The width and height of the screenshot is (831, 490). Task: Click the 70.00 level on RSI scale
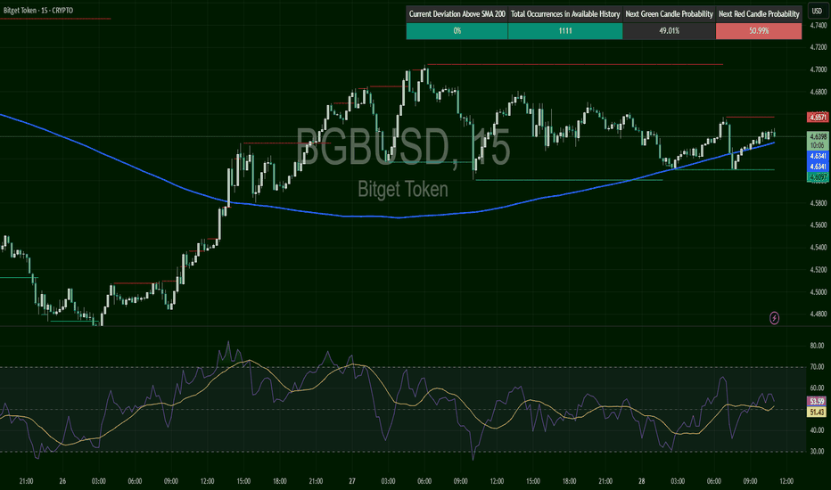point(817,367)
